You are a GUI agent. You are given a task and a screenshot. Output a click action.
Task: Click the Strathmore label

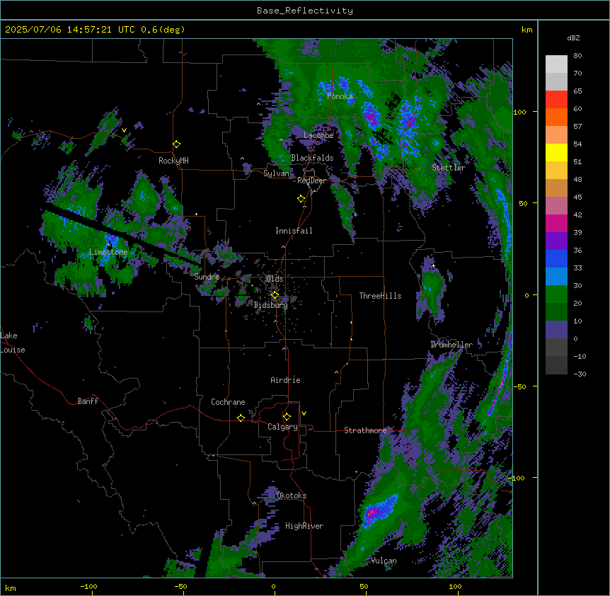[x=365, y=430]
